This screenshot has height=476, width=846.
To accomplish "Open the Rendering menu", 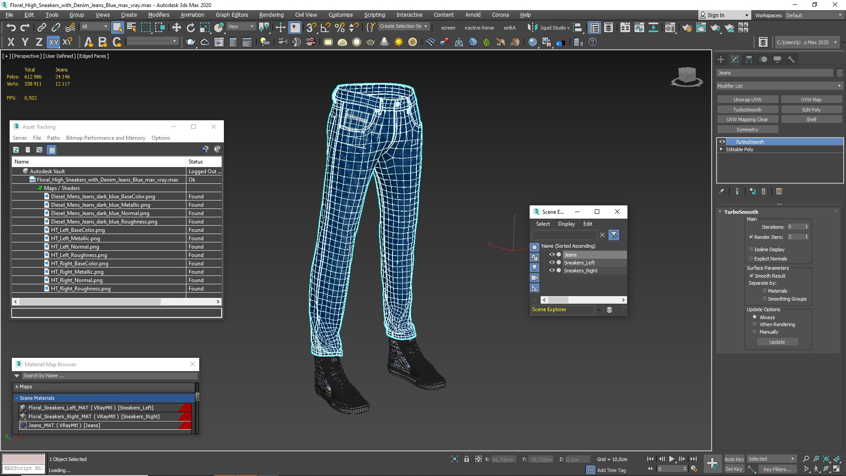I will click(271, 15).
